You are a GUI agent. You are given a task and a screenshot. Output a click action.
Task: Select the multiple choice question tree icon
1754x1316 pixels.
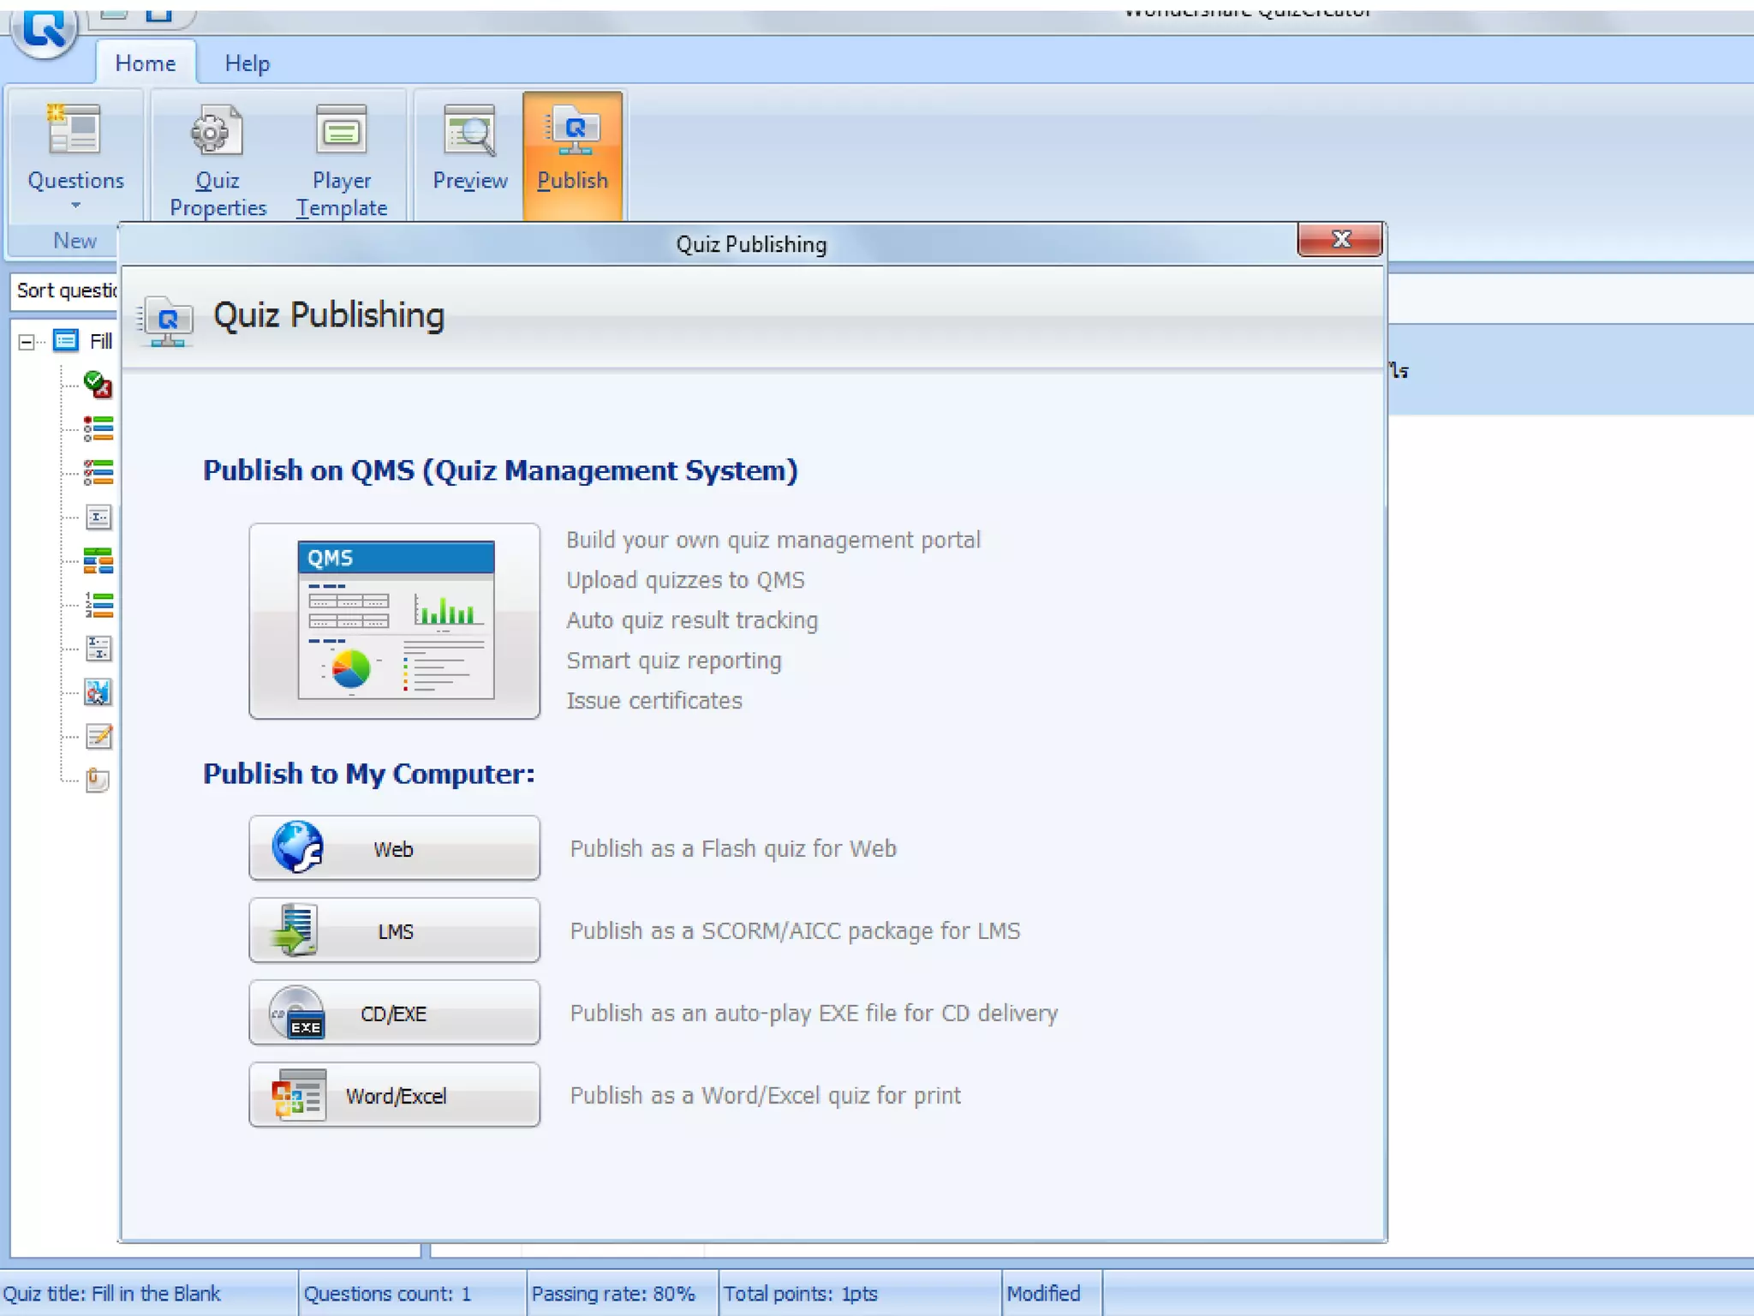click(98, 428)
